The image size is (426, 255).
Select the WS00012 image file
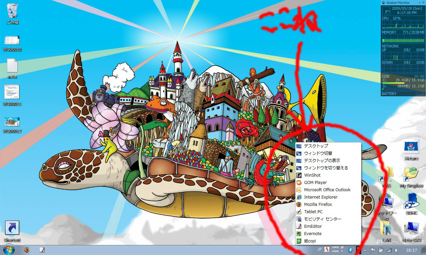coord(12,125)
